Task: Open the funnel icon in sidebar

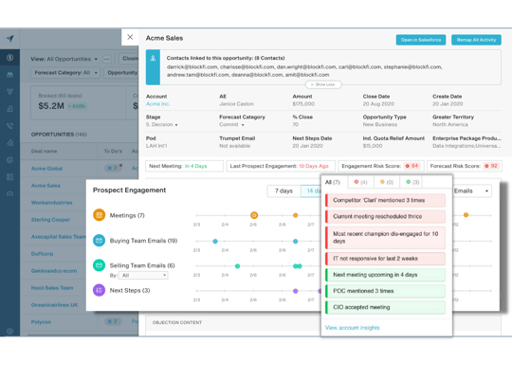Action: coord(9,92)
